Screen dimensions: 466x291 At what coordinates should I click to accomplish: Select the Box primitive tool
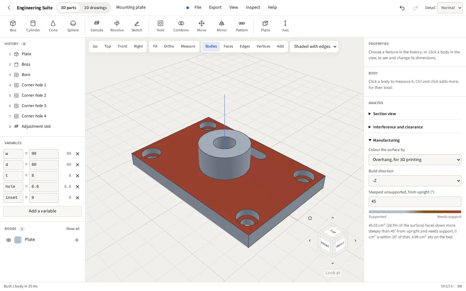coord(13,26)
